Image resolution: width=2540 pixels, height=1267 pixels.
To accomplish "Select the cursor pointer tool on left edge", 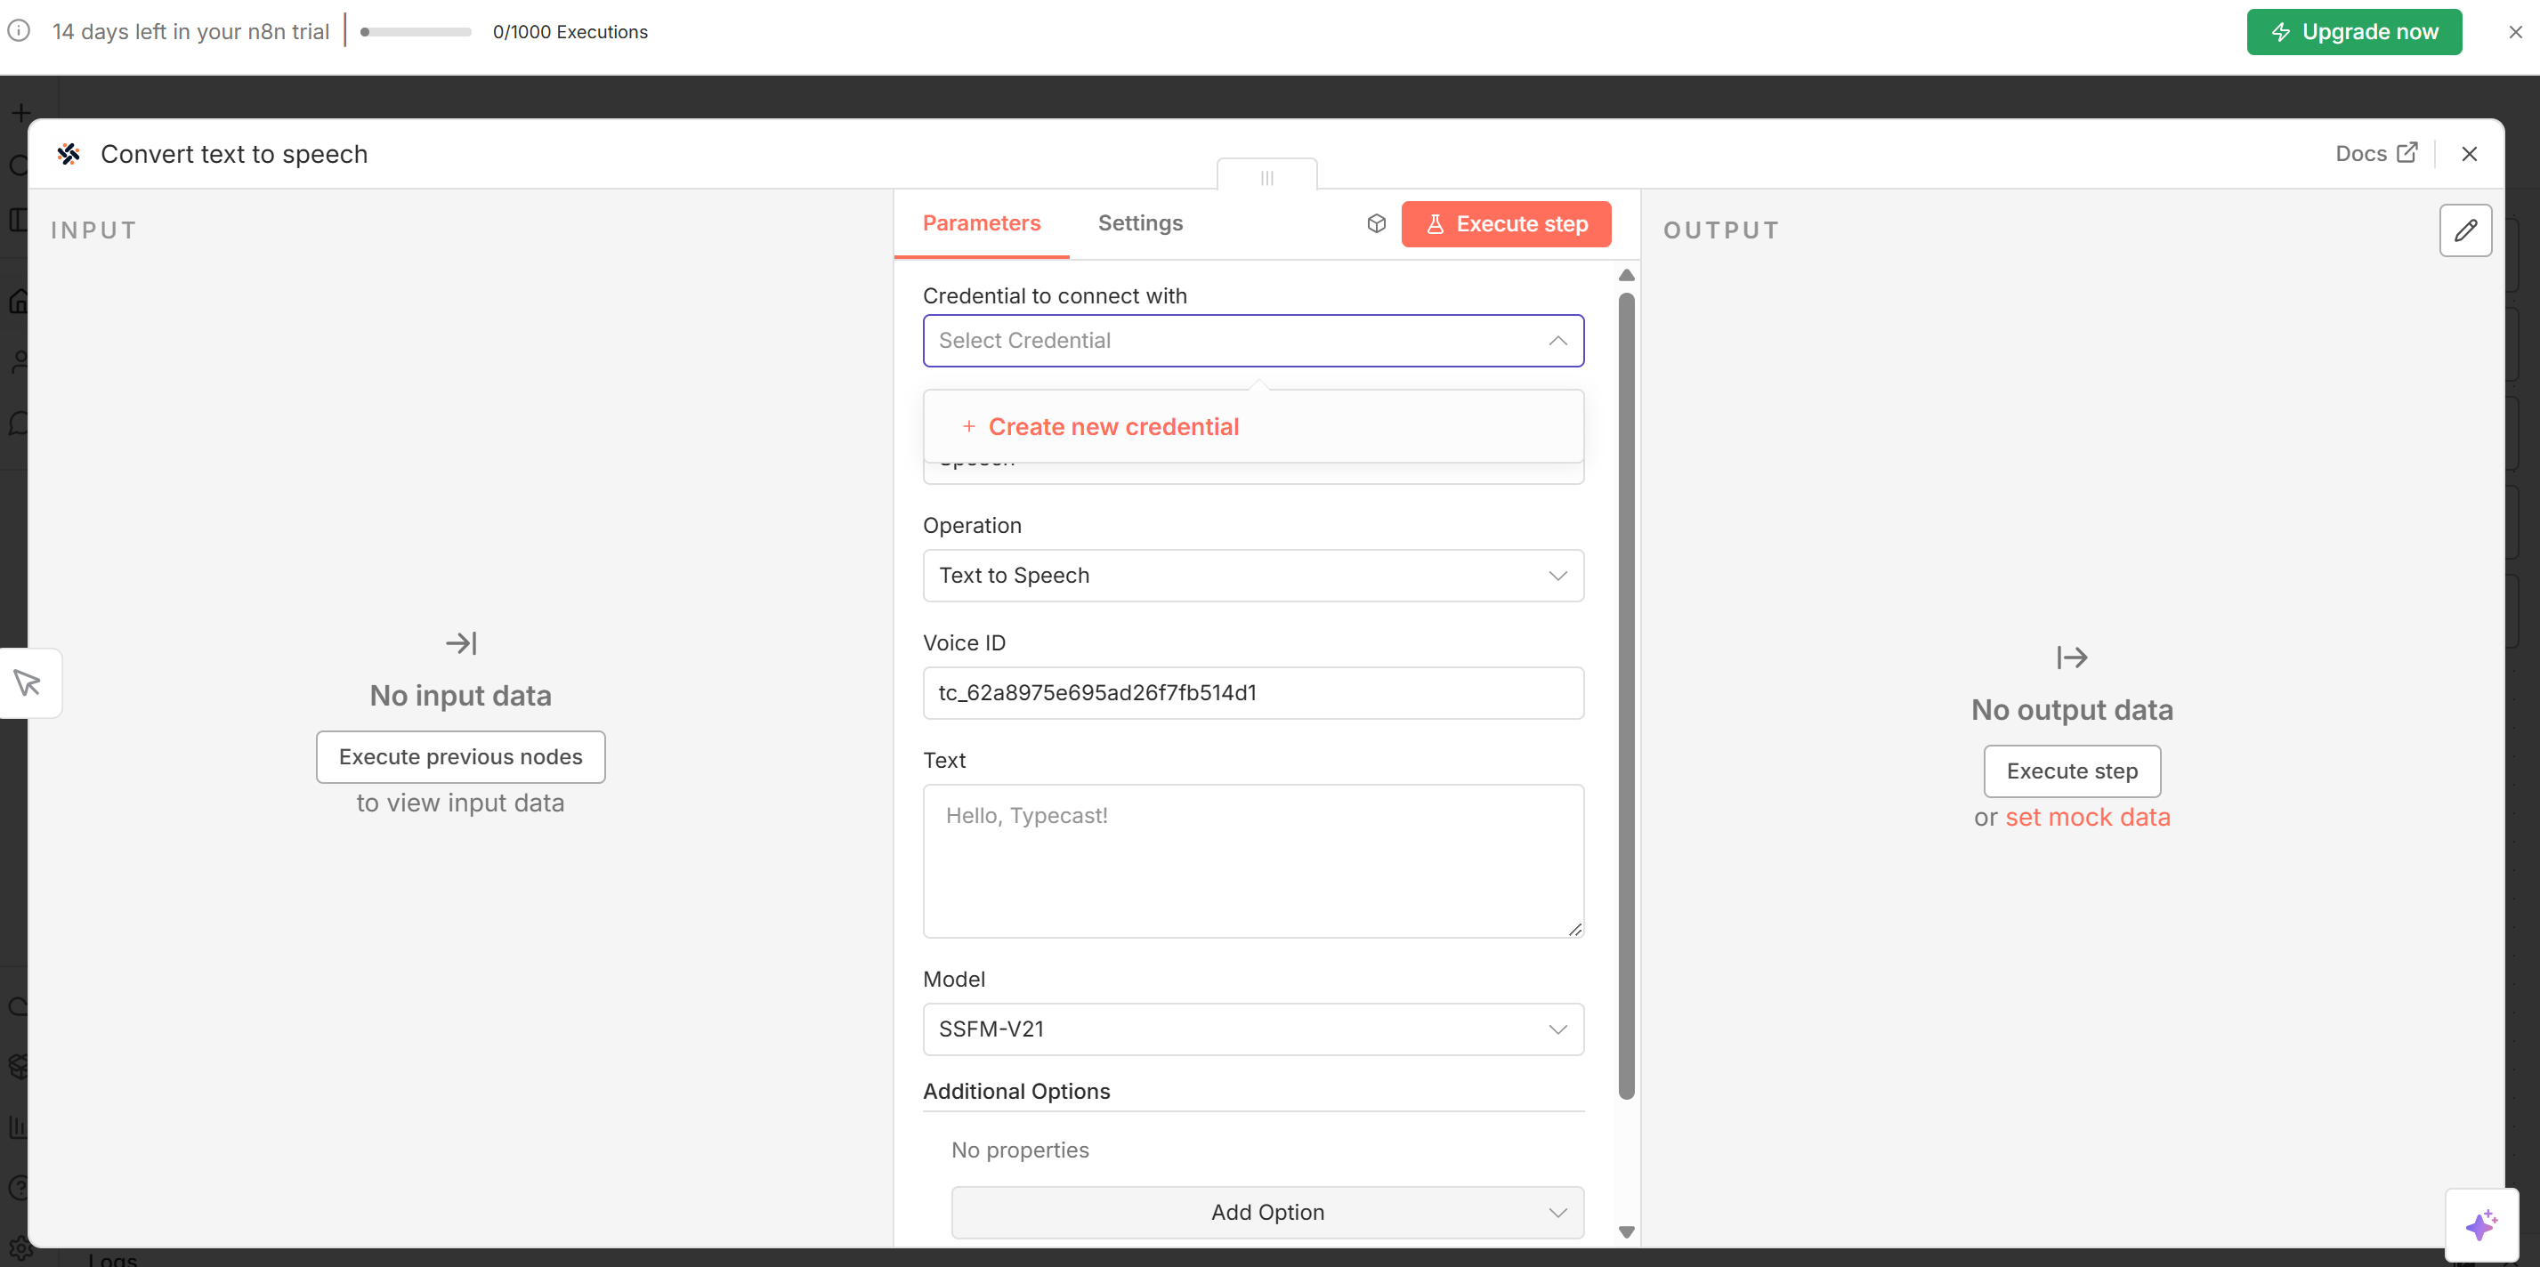I will (28, 682).
